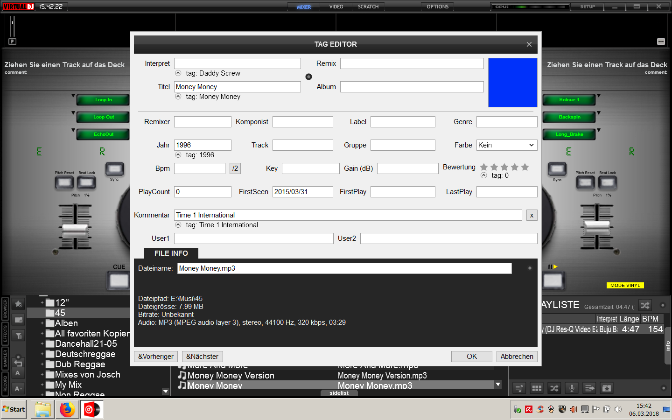Screen dimensions: 672x420
Task: Click panel toggle icon at top left of deck
Action: (13, 42)
